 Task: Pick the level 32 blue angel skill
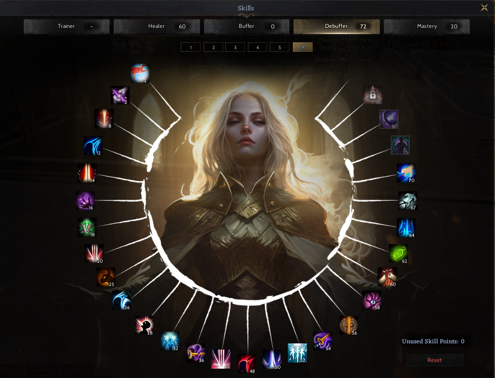(170, 341)
